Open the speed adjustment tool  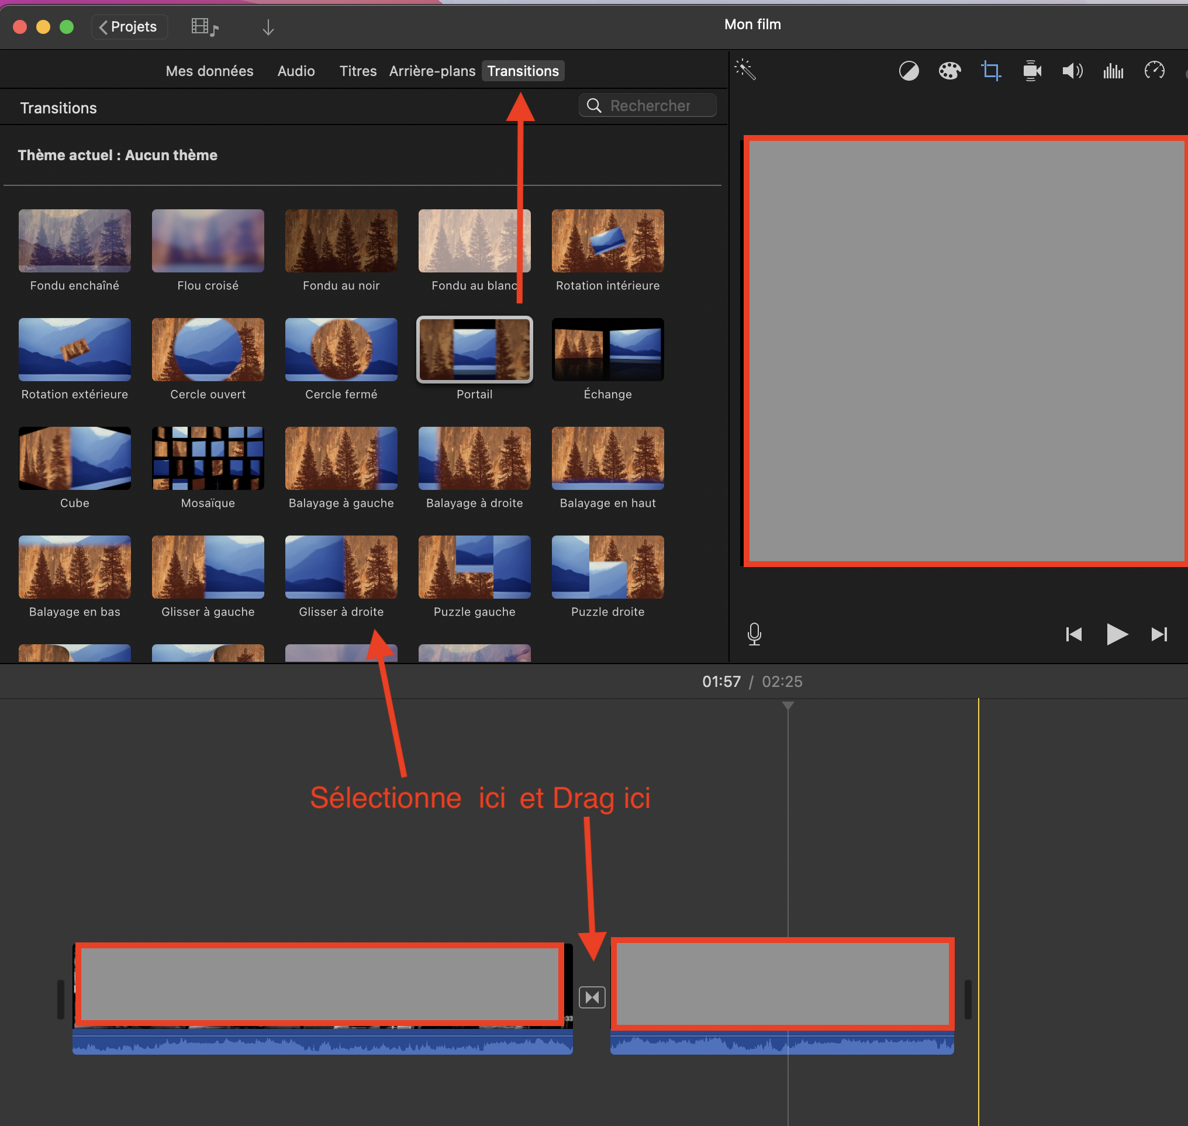click(x=1154, y=71)
